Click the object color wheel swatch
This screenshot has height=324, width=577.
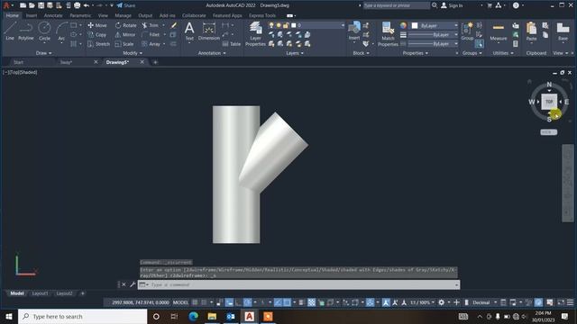pos(403,25)
